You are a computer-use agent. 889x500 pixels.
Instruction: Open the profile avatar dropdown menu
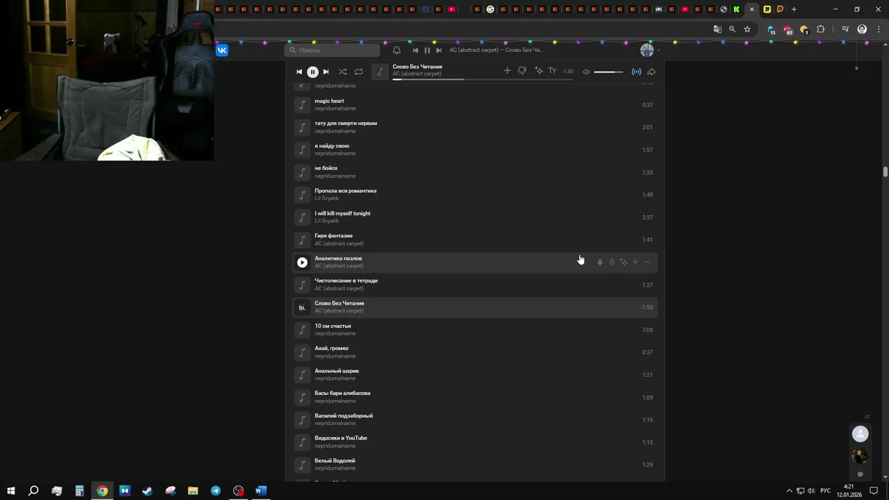649,50
